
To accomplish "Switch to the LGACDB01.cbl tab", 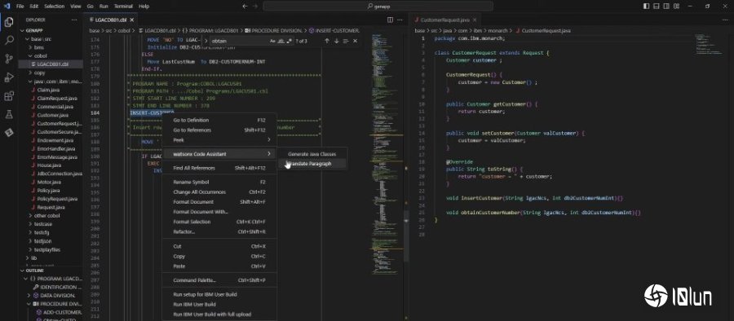I will pyautogui.click(x=111, y=20).
